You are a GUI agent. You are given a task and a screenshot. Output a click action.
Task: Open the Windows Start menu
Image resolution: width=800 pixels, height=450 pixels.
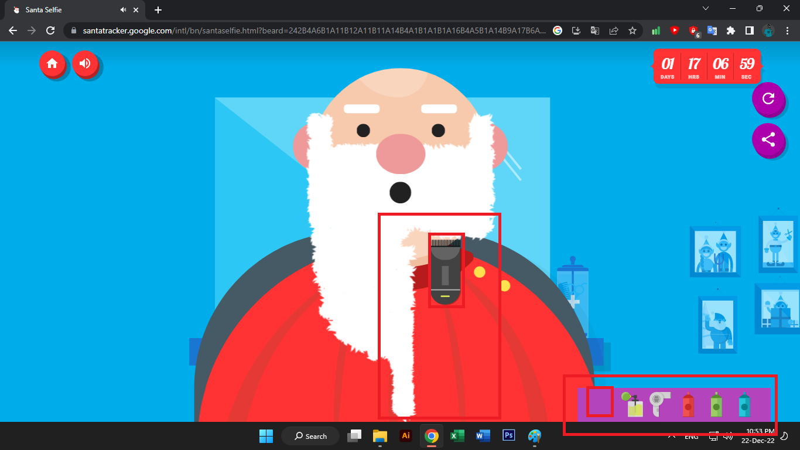[x=266, y=436]
